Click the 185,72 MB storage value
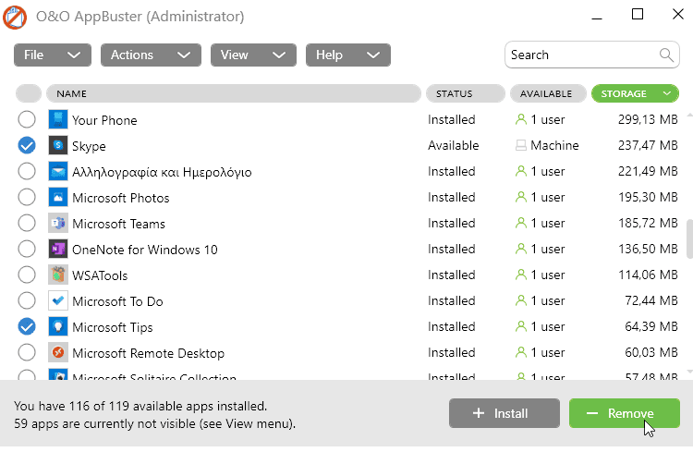Screen dimensions: 693x452 point(648,223)
